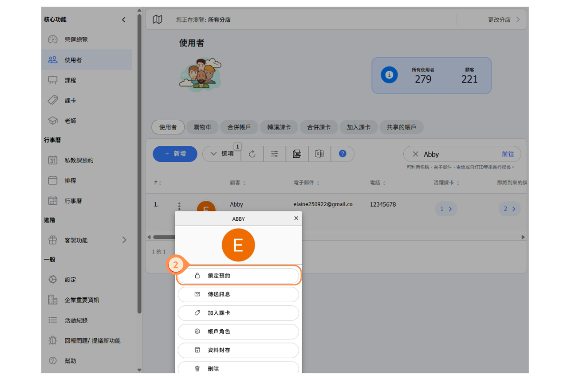Open 更改分店 branch selector
Image resolution: width=570 pixels, height=380 pixels.
click(x=503, y=19)
